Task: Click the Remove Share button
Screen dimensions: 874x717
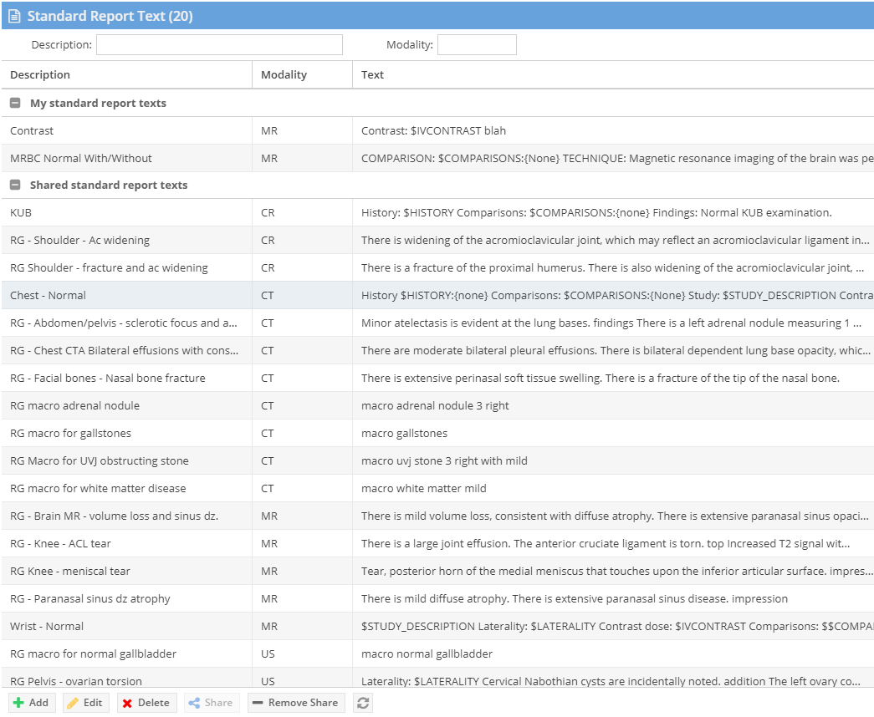Action: click(x=296, y=703)
